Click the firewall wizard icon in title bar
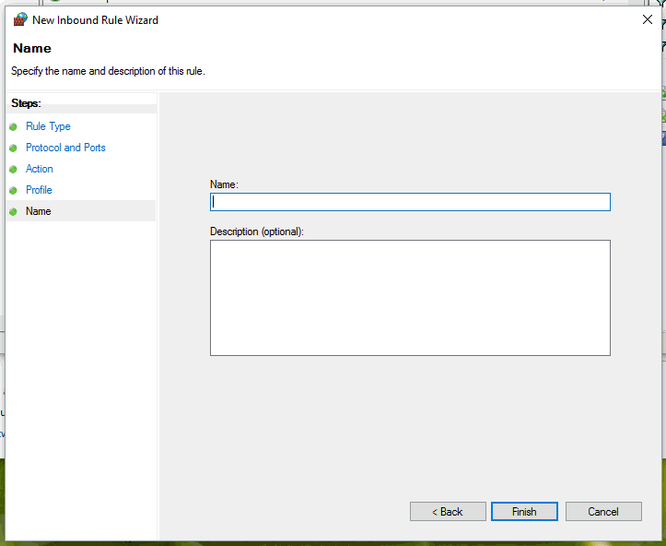The image size is (666, 546). point(20,19)
